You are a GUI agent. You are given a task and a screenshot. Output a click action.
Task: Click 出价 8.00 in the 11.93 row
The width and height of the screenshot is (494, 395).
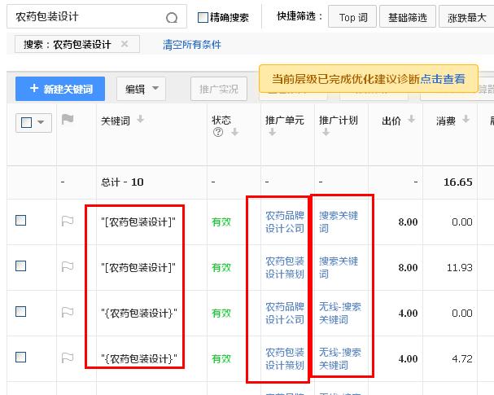[408, 268]
